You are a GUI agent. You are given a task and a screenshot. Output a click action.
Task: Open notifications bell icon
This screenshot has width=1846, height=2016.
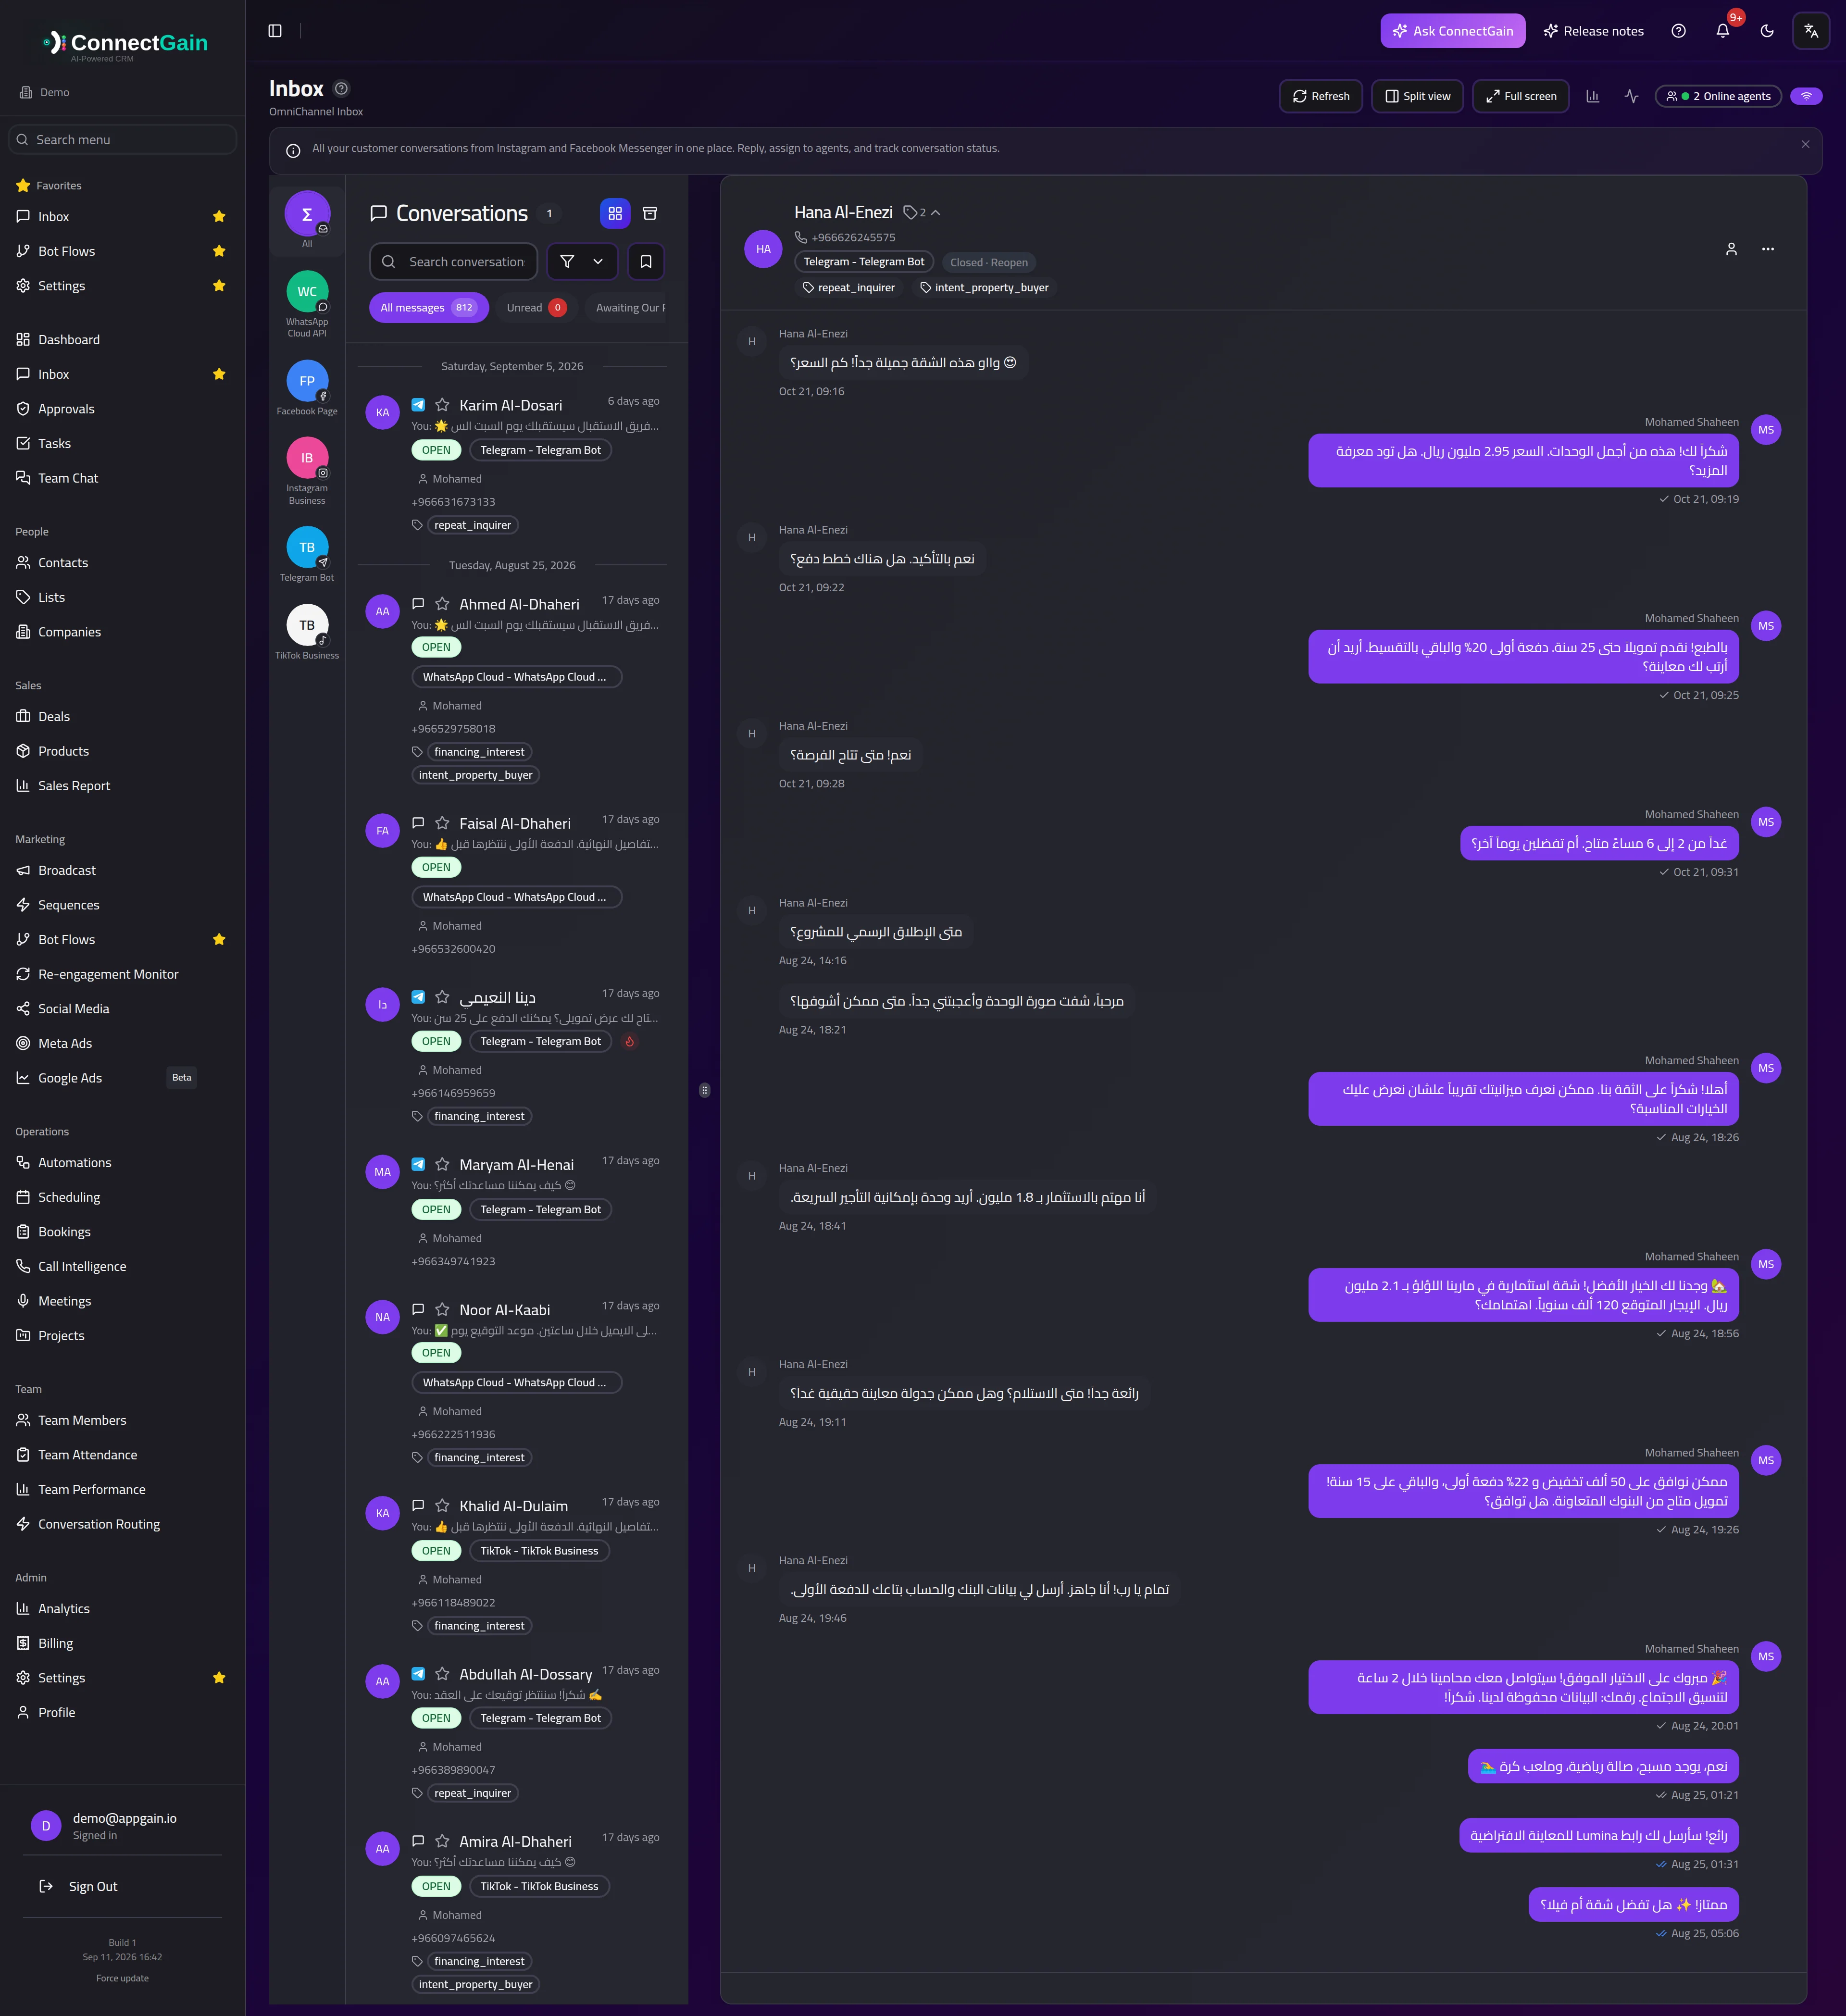click(1722, 31)
